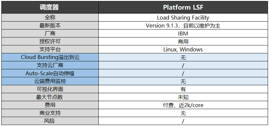This screenshot has width=269, height=127.
Task: Click the 付费，近2k/core cell
Action: coord(183,105)
